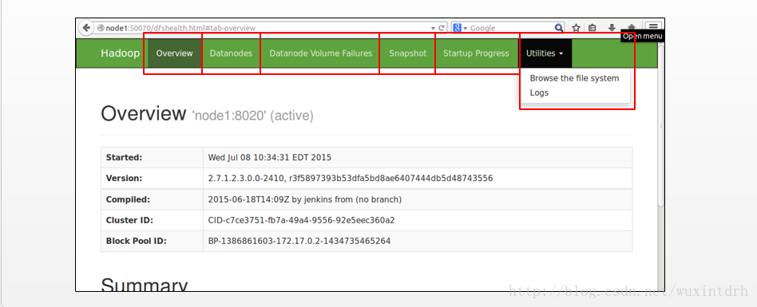This screenshot has height=307, width=757.
Task: Show bookmarks list icon
Action: pos(593,28)
